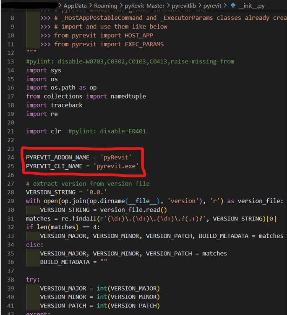Image resolution: width=287 pixels, height=315 pixels.
Task: Place cursor on PYREVIT_ADDON_NAME variable
Action: [58, 157]
